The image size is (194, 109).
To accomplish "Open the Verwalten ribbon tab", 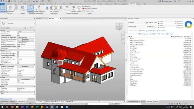I will 100,4.
